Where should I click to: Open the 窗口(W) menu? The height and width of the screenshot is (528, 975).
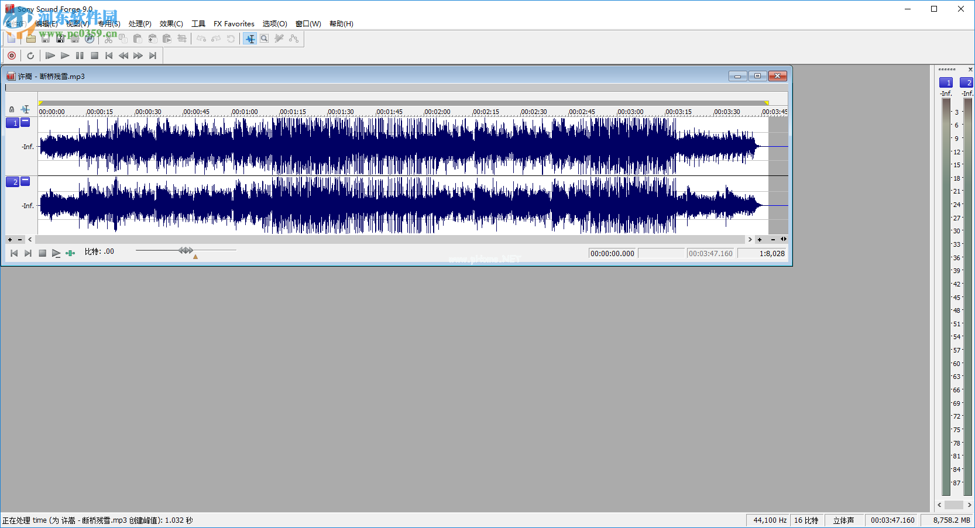click(x=308, y=24)
